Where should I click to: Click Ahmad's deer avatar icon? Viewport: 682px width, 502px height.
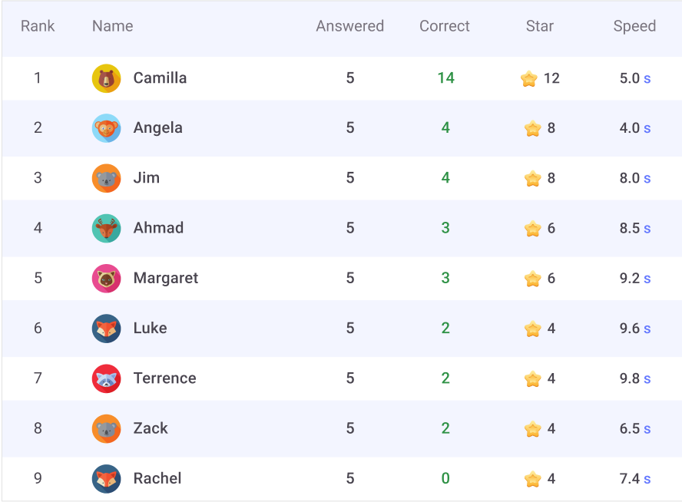(106, 228)
